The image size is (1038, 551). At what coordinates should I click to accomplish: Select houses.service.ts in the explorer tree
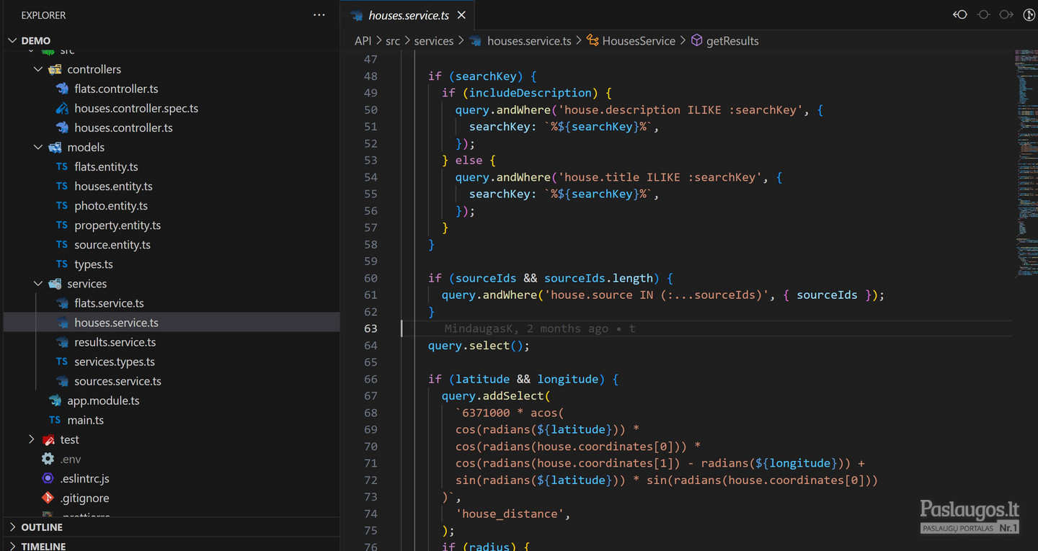pos(116,323)
